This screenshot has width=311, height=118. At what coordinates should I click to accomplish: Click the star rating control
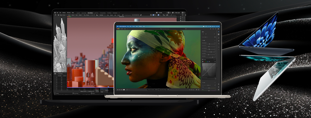click(151, 90)
